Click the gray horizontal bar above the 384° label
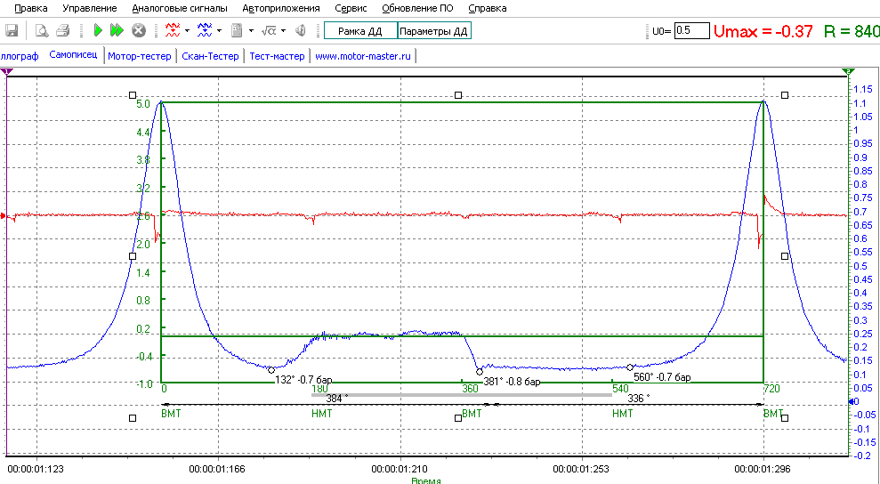The image size is (880, 484). (461, 395)
